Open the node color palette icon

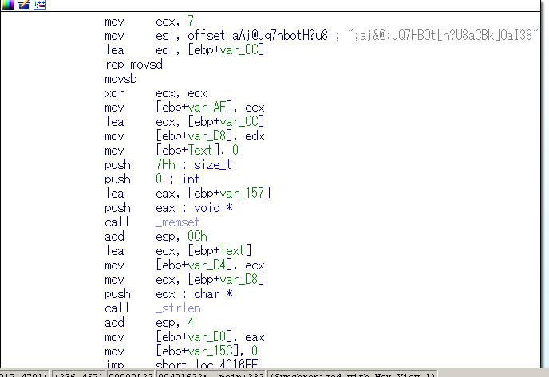[7, 5]
